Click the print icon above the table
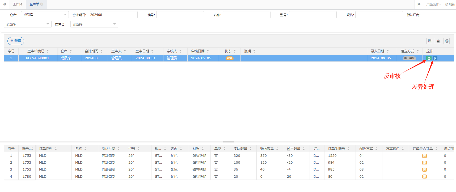Screen dimensions: 456x192 click(x=446, y=41)
